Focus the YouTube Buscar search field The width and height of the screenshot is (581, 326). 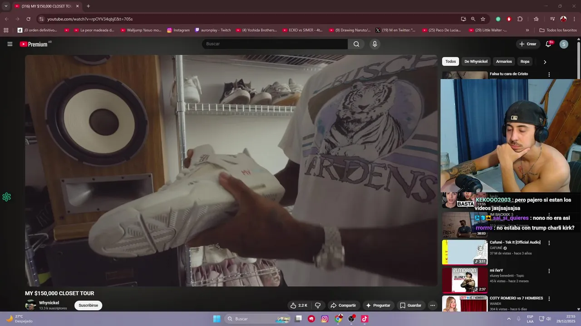click(275, 44)
